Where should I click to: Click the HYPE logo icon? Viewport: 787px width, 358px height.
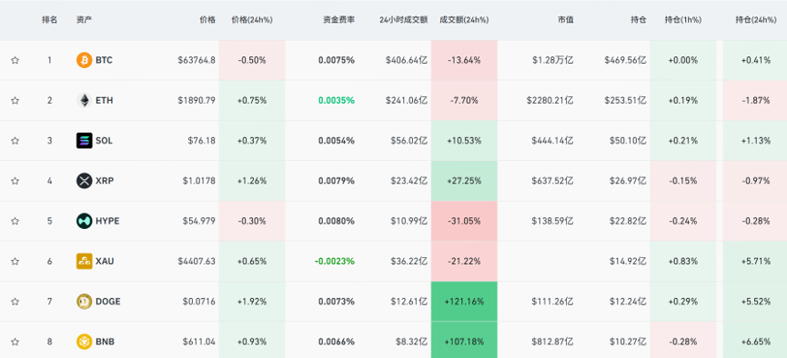coord(85,221)
